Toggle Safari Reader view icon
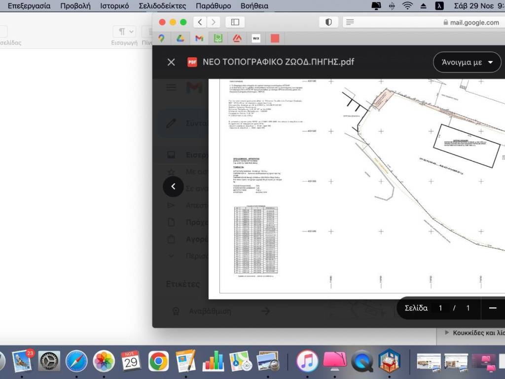Screen dimensions: 505x379 350,22
